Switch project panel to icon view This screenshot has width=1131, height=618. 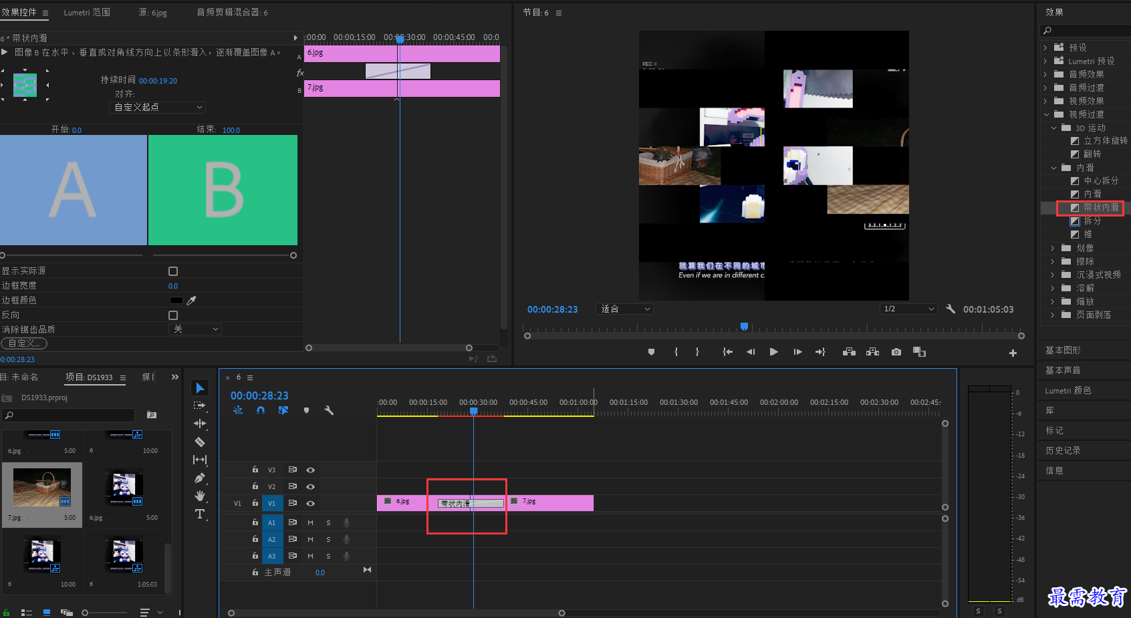(x=47, y=612)
